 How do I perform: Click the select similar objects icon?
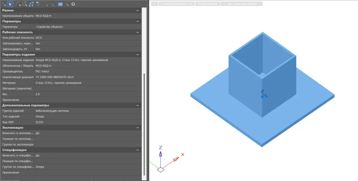pyautogui.click(x=25, y=4)
